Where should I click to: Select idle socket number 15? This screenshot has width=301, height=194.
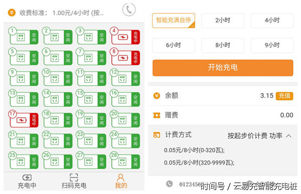pyautogui.click(x=91, y=98)
